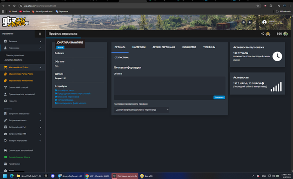
Task: Click the World Points badge icon beside 40
Action: pyautogui.click(x=268, y=34)
